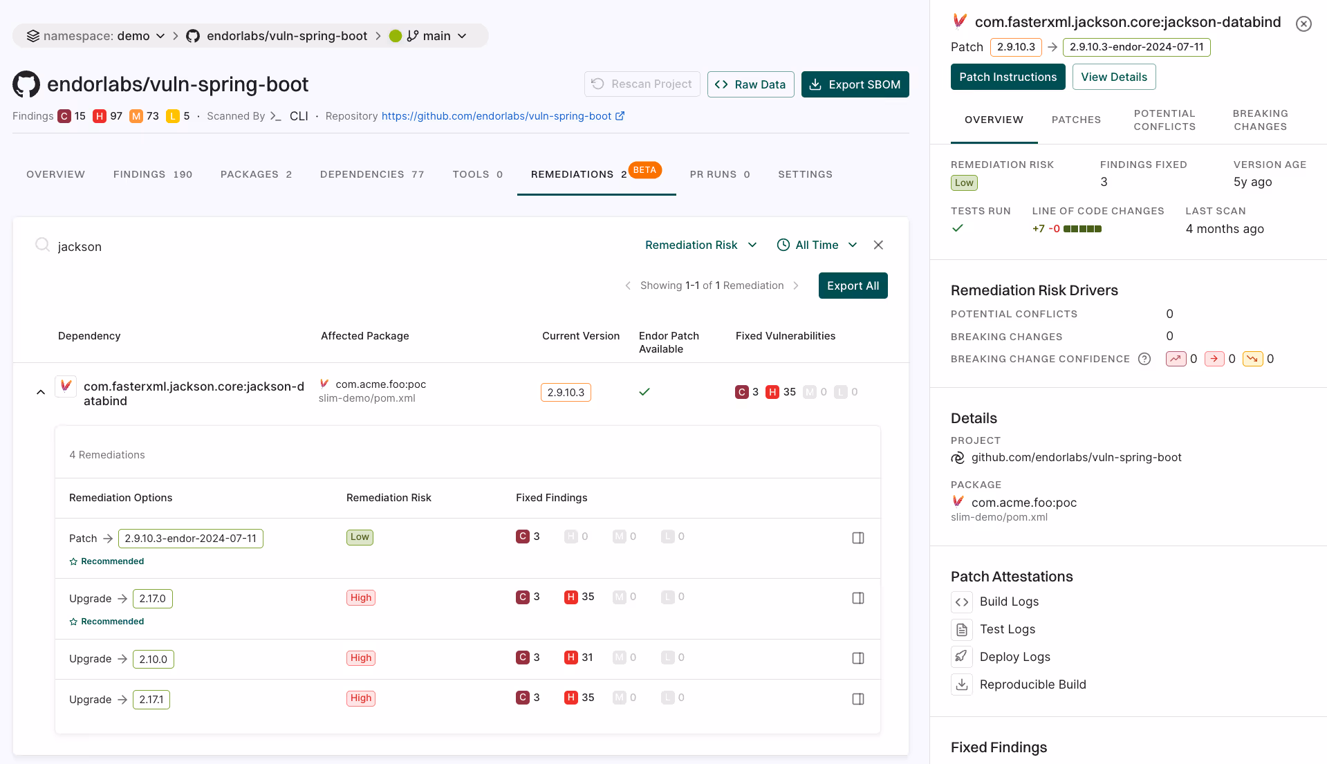
Task: Close the jackson-databind detail panel
Action: (x=1303, y=24)
